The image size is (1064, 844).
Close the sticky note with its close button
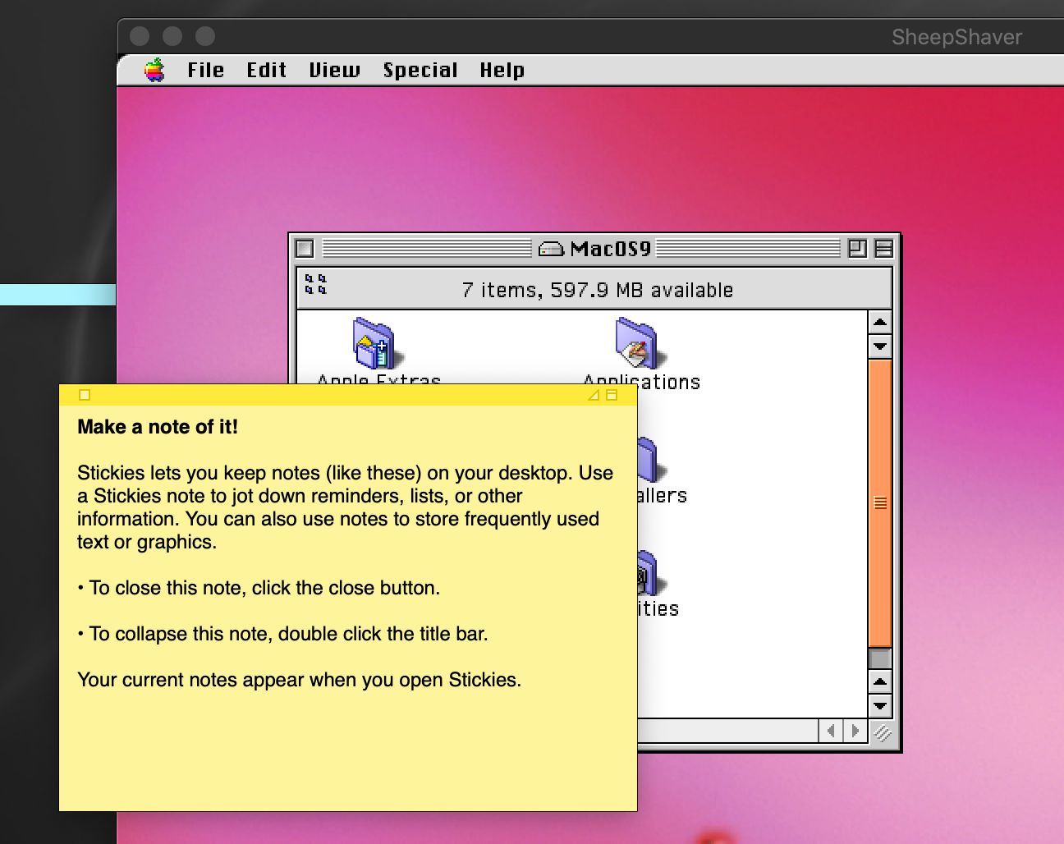pos(85,395)
